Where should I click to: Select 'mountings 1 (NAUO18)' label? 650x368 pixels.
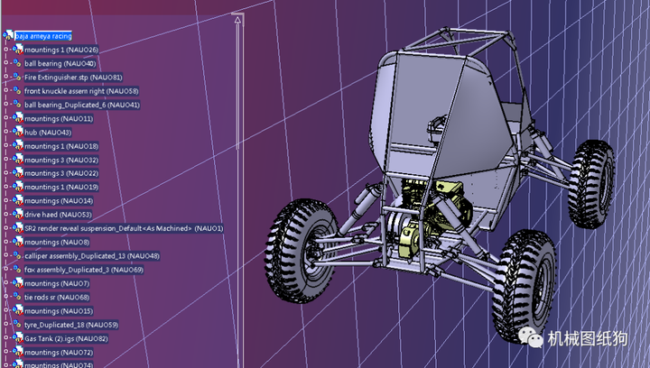[61, 146]
